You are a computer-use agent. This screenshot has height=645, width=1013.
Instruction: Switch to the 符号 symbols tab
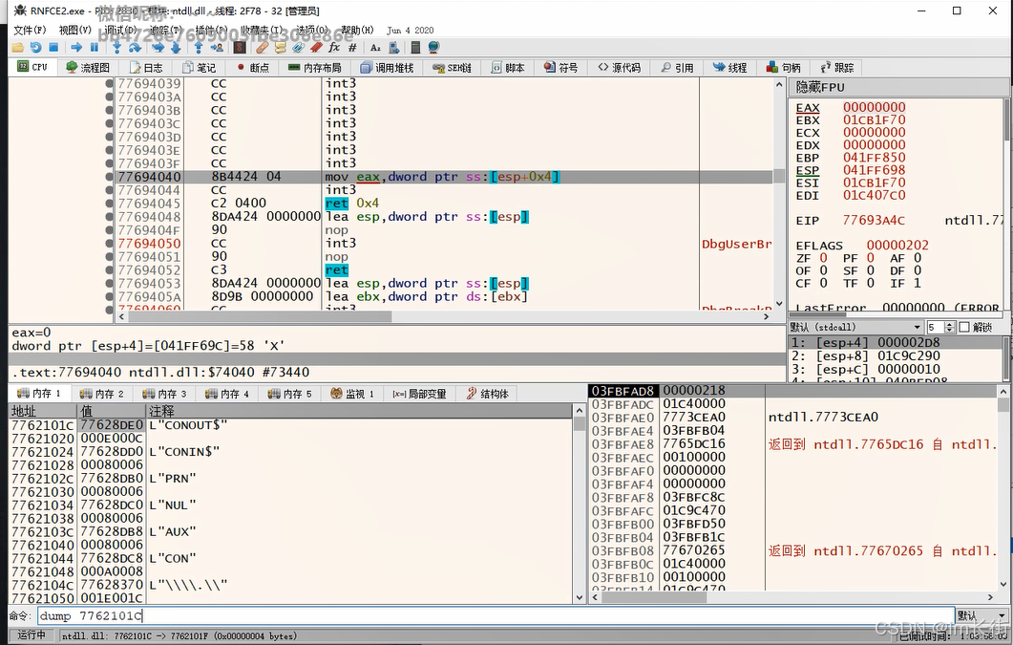point(560,67)
